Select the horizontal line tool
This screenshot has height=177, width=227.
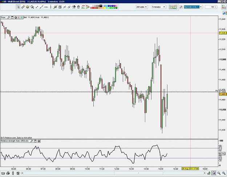pos(46,7)
